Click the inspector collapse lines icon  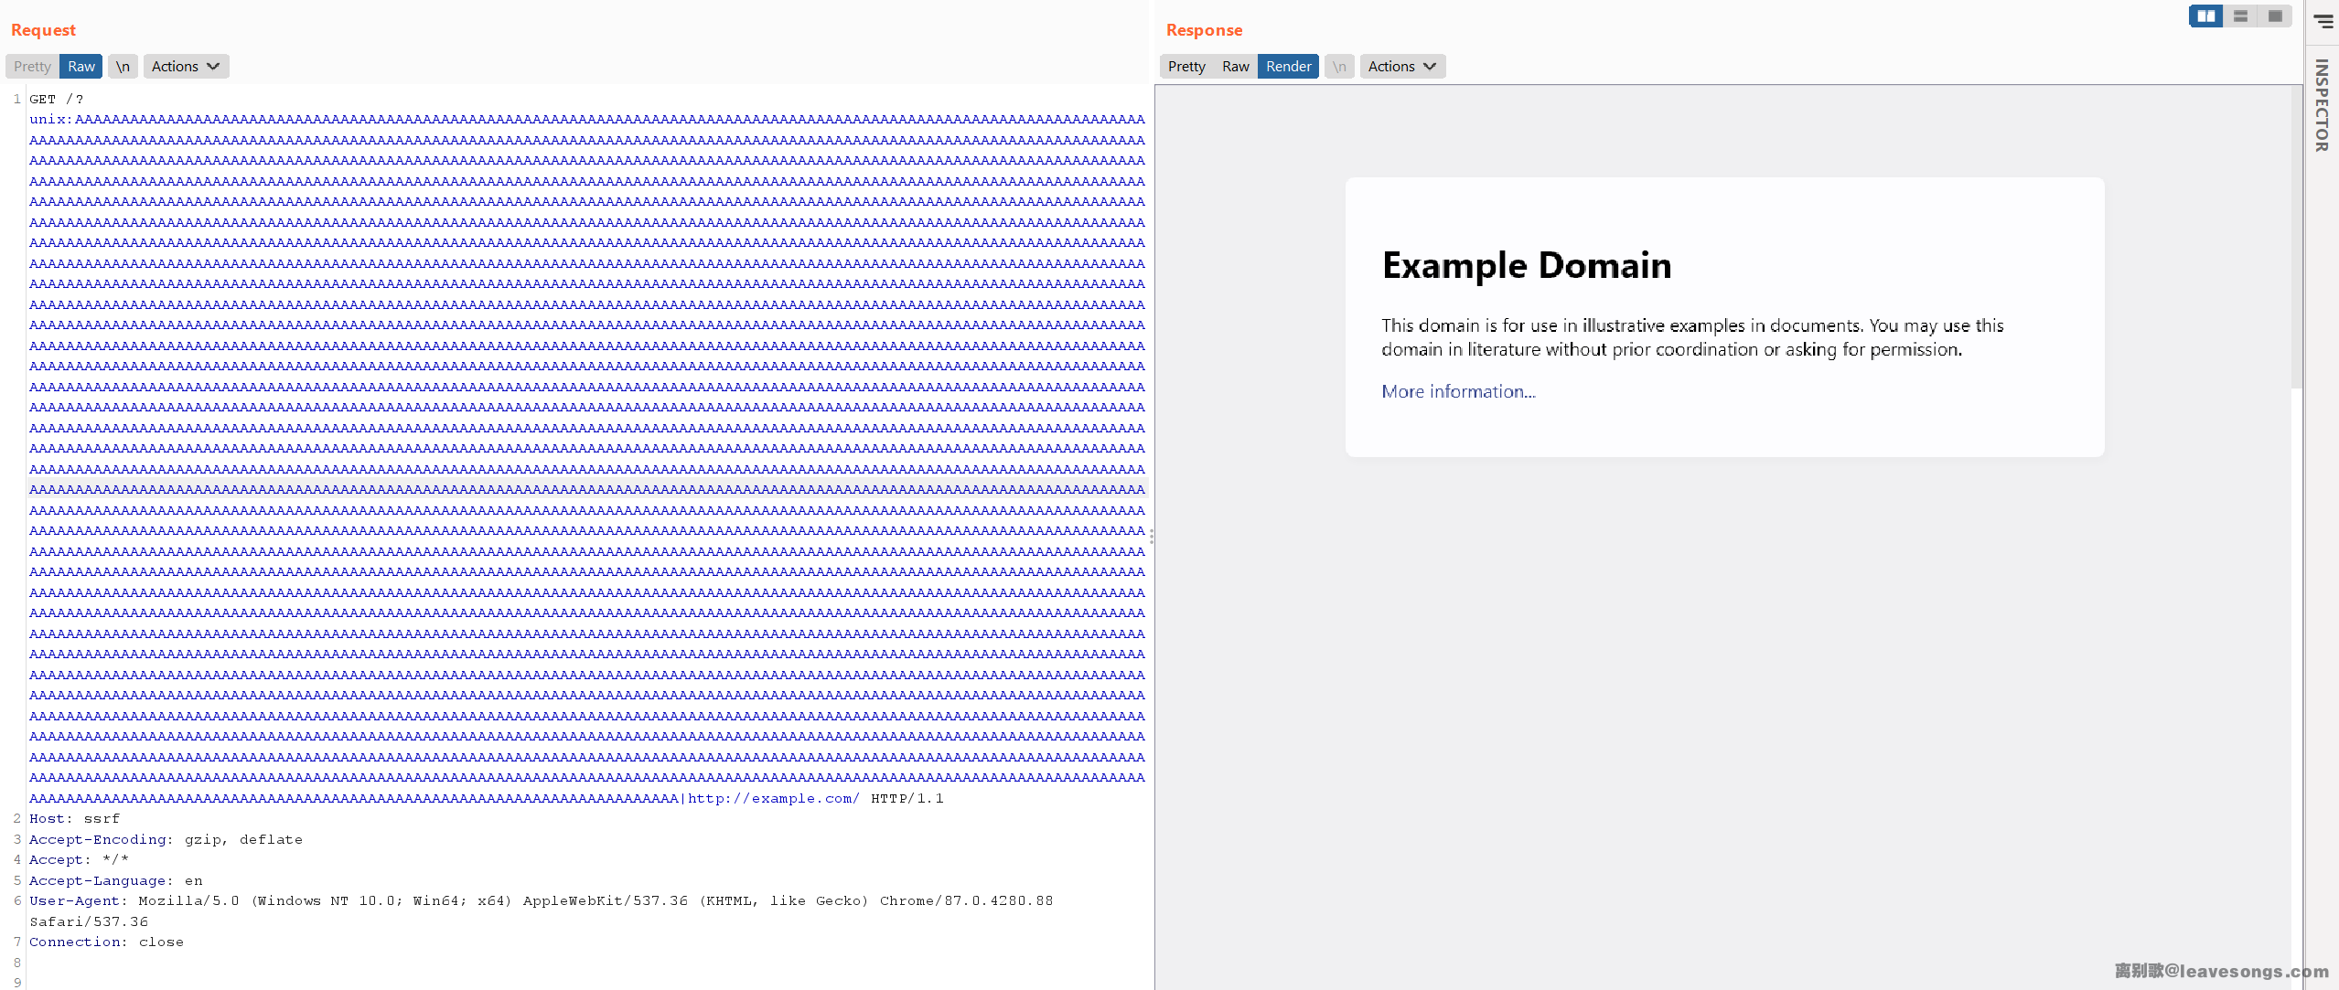point(2323,20)
